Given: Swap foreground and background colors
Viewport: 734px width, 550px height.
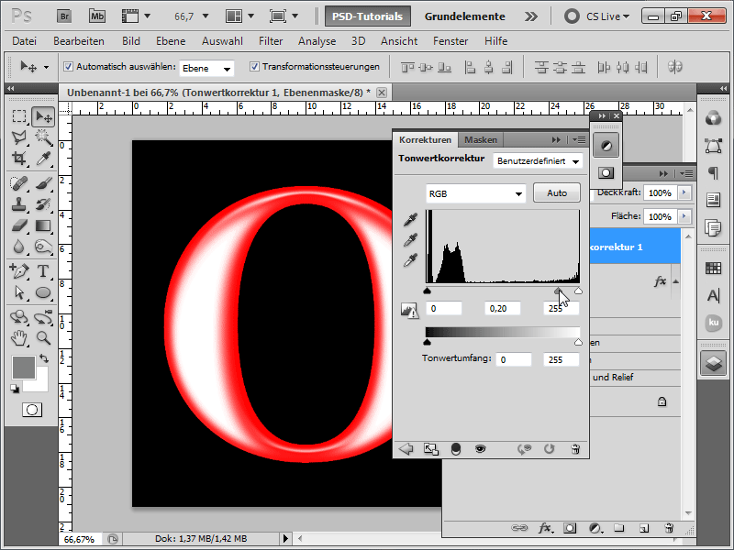Looking at the screenshot, I should point(44,358).
